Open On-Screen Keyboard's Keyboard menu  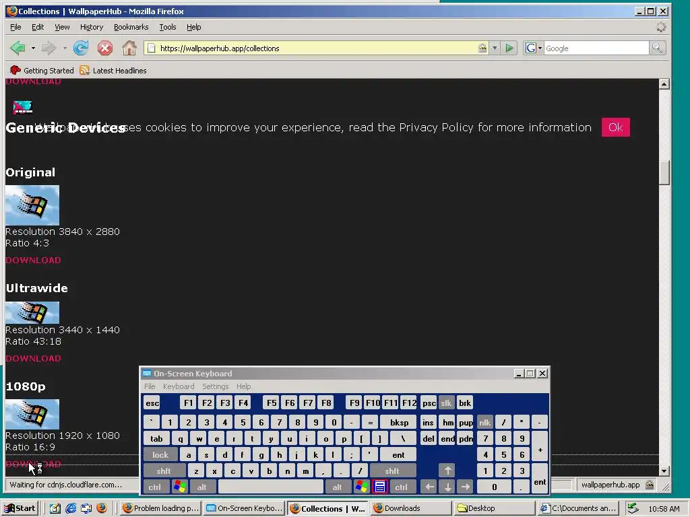[178, 386]
